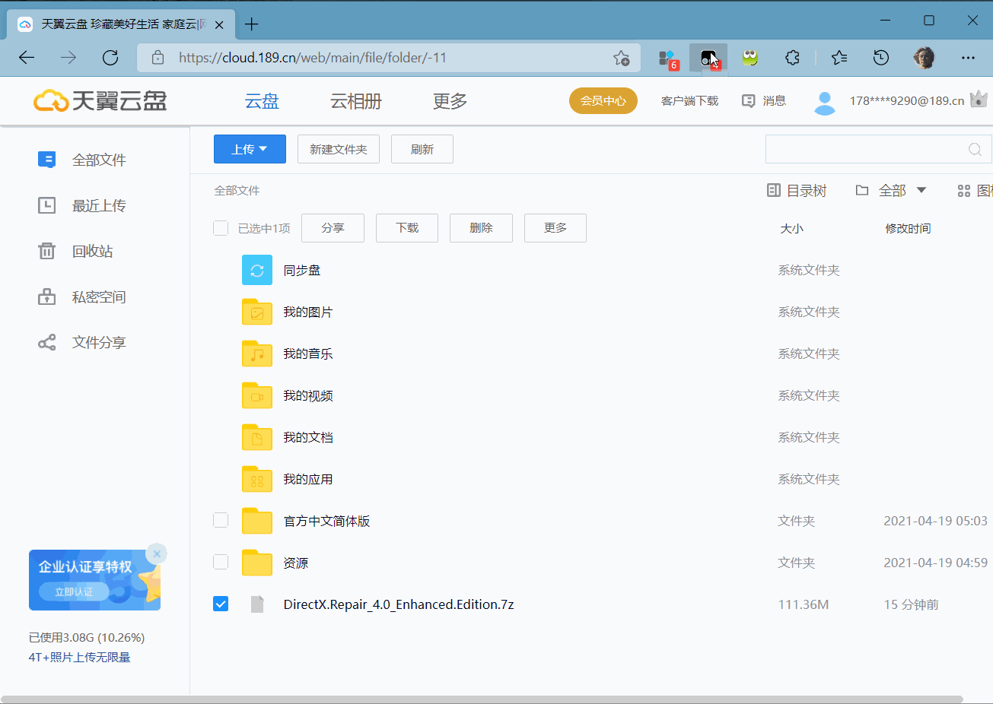The height and width of the screenshot is (704, 993).
Task: Open the 目录树 directory tree view
Action: tap(797, 190)
